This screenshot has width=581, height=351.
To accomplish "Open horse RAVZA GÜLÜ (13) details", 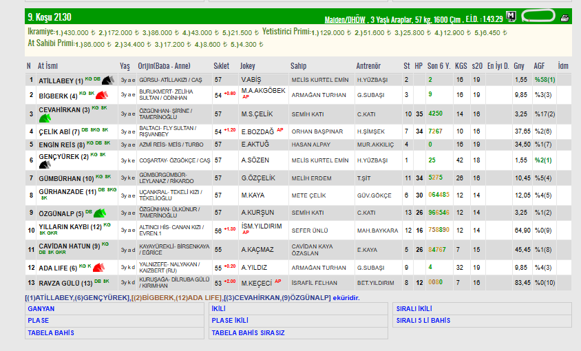I will point(65,283).
